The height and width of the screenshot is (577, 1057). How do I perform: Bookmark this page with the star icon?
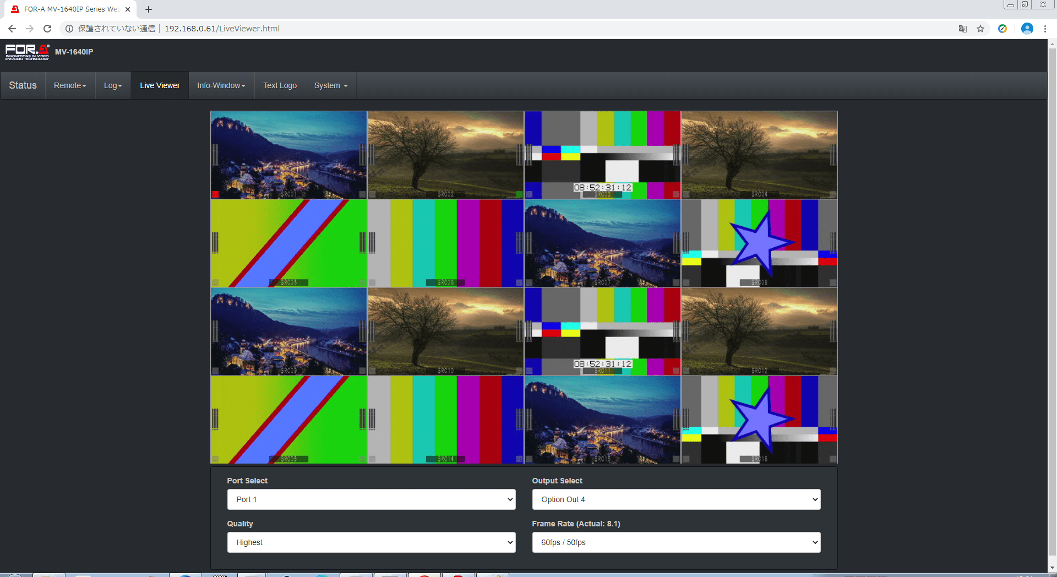coord(980,29)
